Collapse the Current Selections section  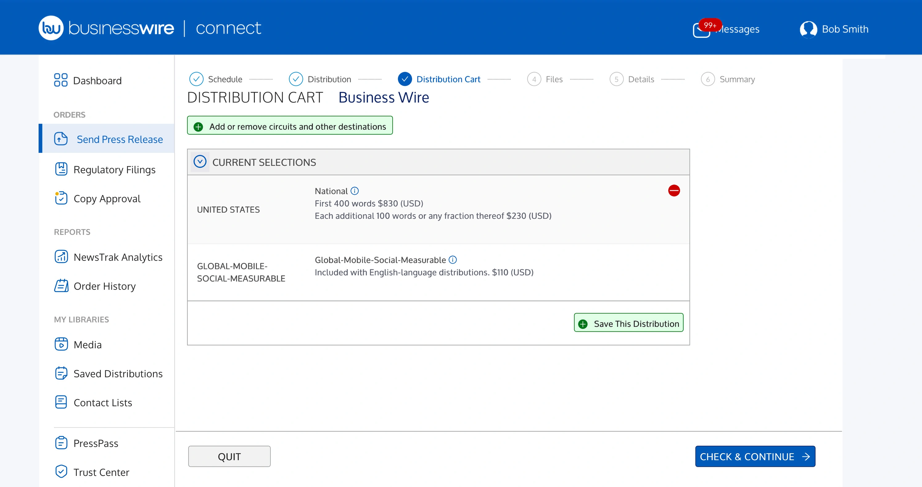pyautogui.click(x=200, y=162)
